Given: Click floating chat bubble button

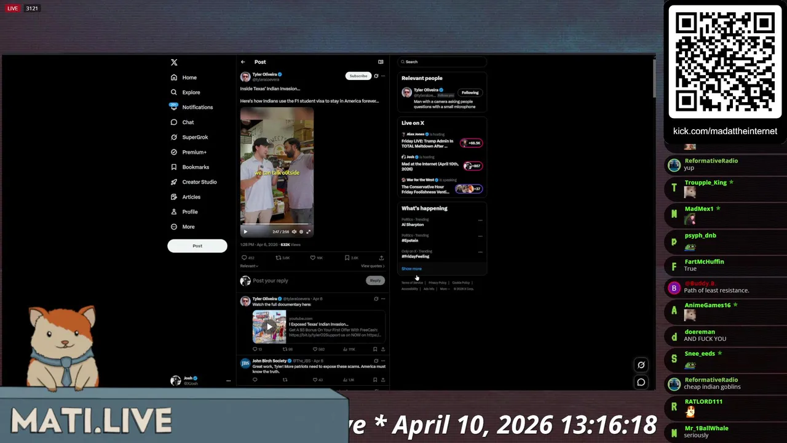Looking at the screenshot, I should [641, 382].
